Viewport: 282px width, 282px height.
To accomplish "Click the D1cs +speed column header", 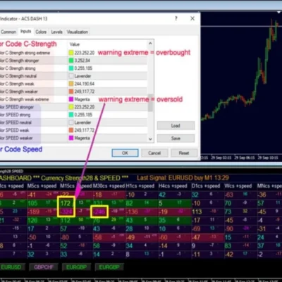I will [206, 186].
